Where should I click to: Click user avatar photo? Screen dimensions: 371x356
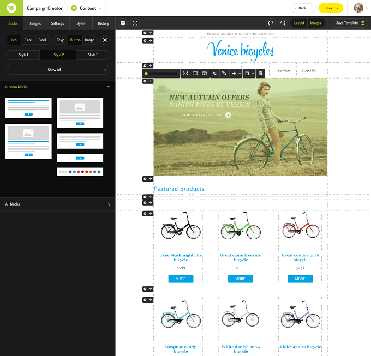358,8
